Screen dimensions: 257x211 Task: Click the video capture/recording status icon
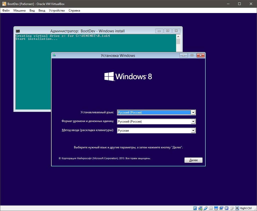[x=221, y=208]
